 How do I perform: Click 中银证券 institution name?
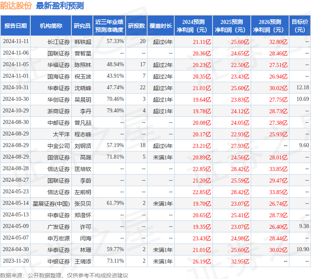pyautogui.click(x=59, y=261)
